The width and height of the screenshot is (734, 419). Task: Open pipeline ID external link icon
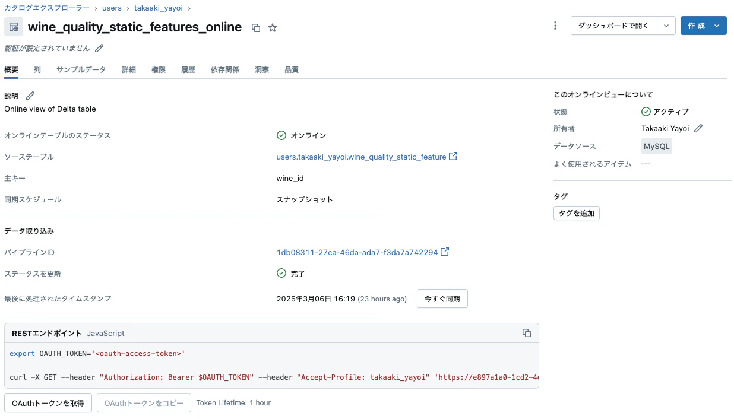pos(445,252)
